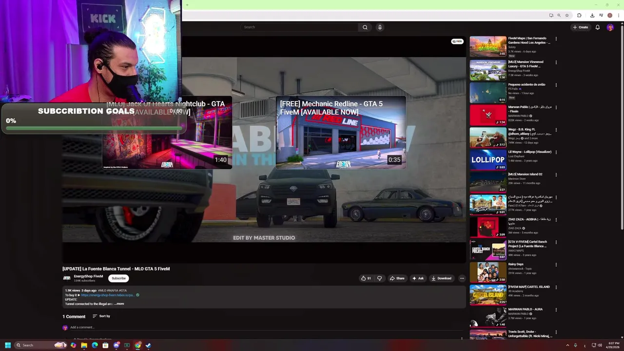Open YouTube notifications bell
This screenshot has height=351, width=624.
[597, 27]
